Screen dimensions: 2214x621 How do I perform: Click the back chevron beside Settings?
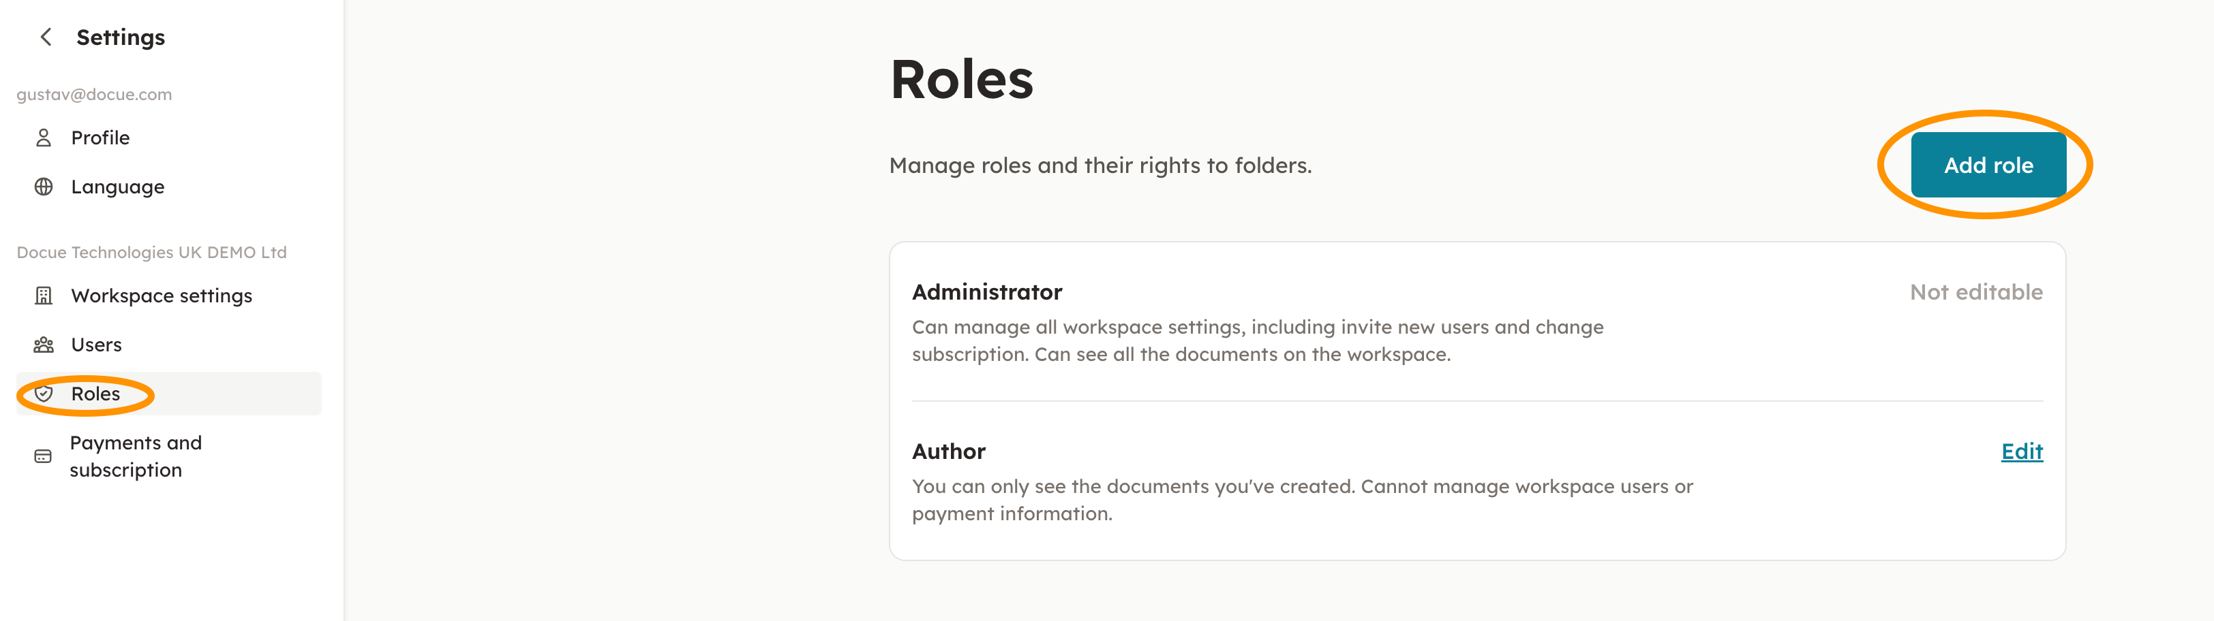point(46,37)
